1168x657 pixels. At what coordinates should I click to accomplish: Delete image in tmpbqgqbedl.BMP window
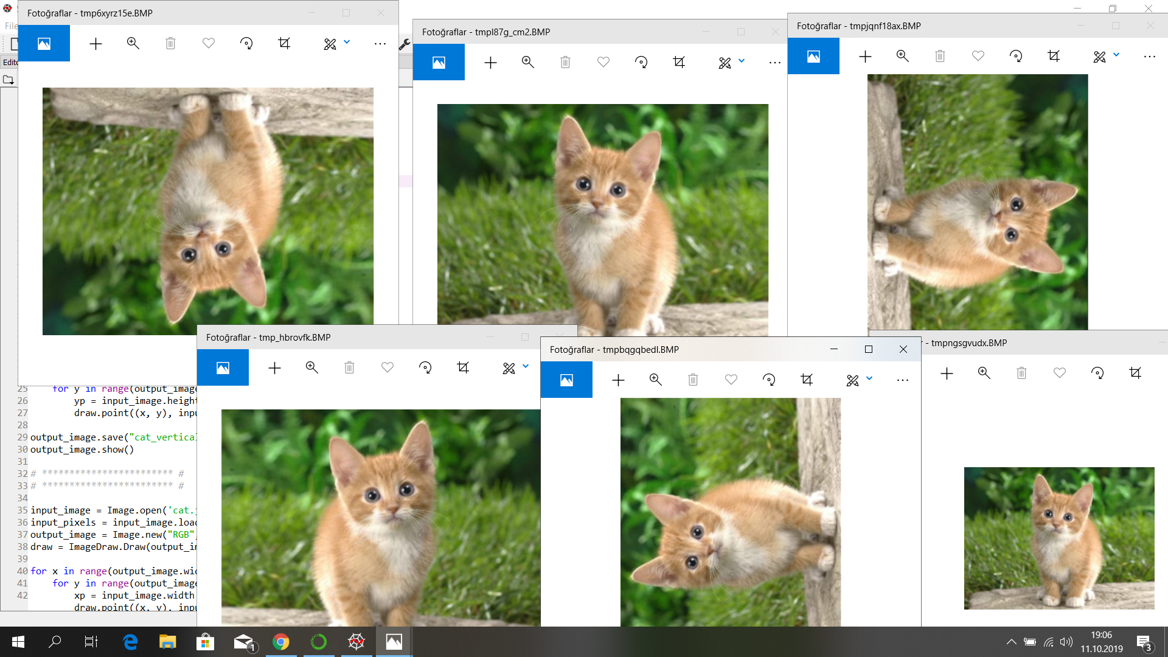[693, 380]
